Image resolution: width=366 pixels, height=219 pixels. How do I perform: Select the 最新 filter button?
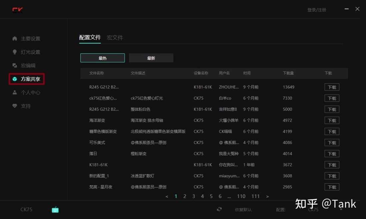(151, 58)
